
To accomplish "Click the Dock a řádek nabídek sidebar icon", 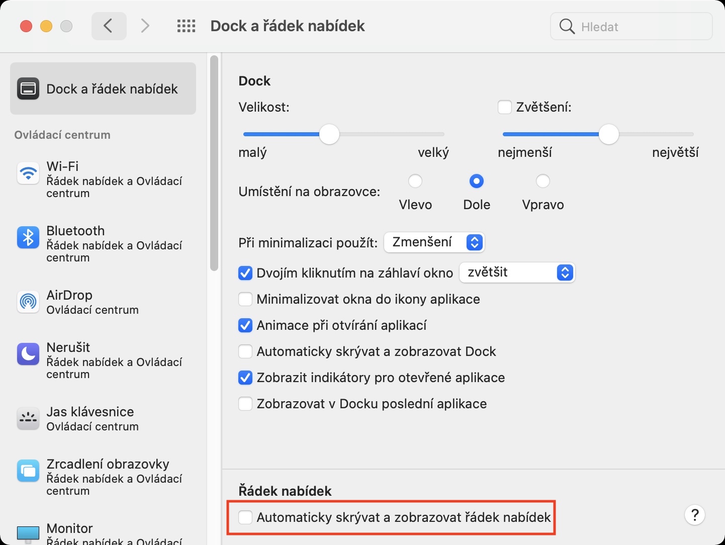I will [x=28, y=89].
